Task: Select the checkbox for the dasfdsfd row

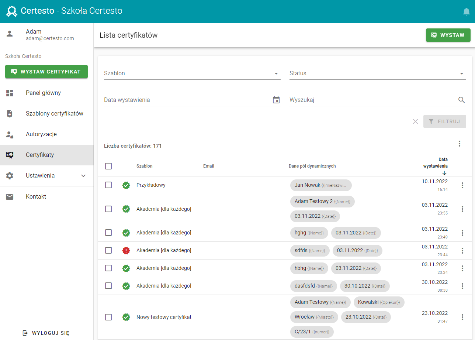Action: (x=108, y=286)
